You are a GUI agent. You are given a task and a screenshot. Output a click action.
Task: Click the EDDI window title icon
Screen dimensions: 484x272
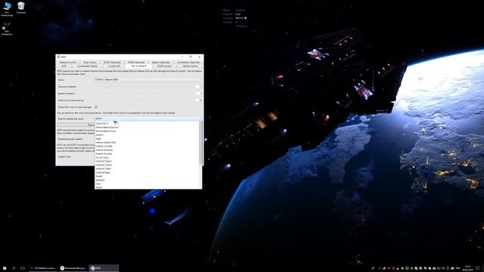point(58,57)
